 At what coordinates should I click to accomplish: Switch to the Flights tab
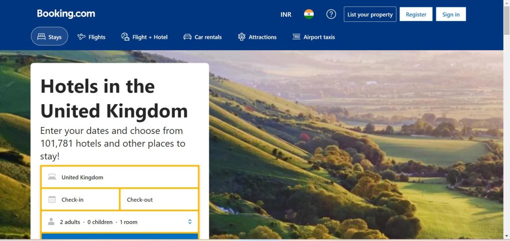click(x=92, y=37)
